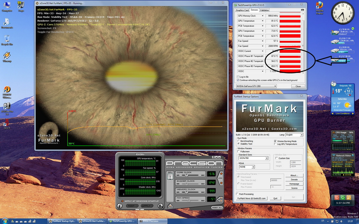Click FurMark Quit button

click(x=275, y=198)
